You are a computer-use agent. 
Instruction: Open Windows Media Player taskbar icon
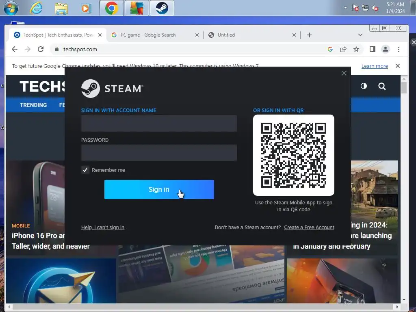coord(86,9)
